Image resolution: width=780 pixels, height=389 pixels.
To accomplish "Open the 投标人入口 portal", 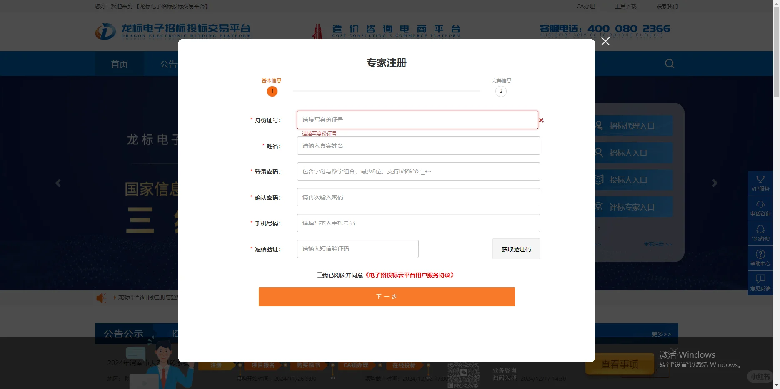I will [x=632, y=180].
